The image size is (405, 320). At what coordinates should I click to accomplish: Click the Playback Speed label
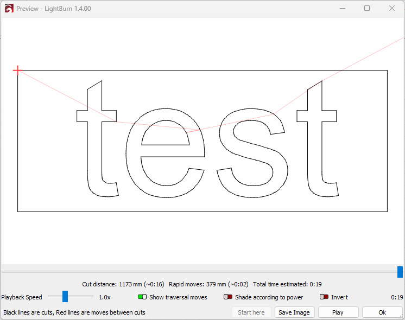pos(21,297)
